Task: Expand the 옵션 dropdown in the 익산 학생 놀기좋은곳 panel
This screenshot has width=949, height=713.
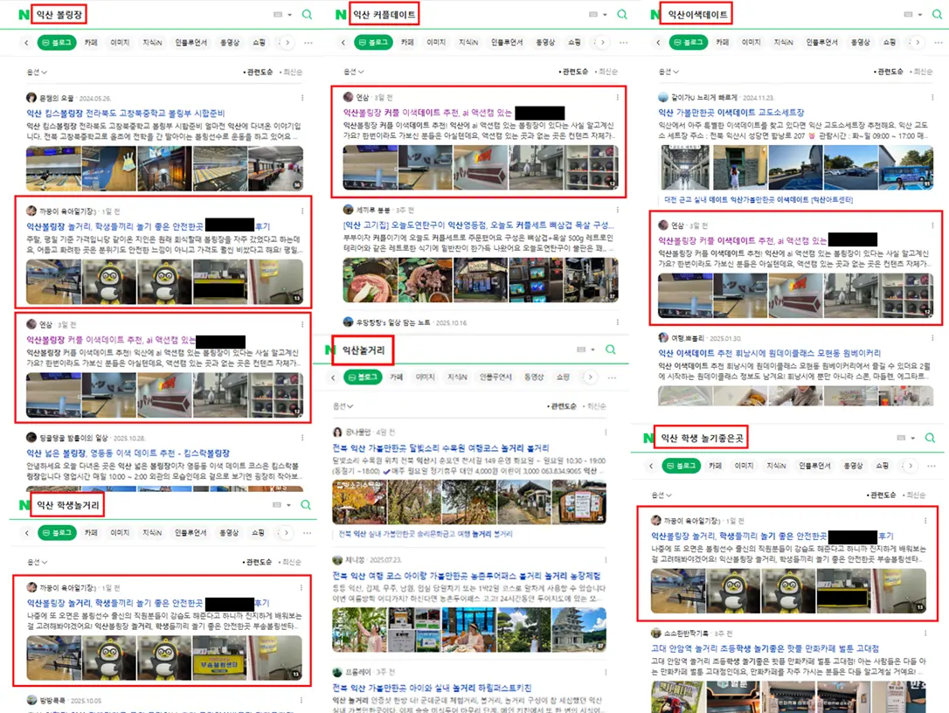Action: (662, 495)
